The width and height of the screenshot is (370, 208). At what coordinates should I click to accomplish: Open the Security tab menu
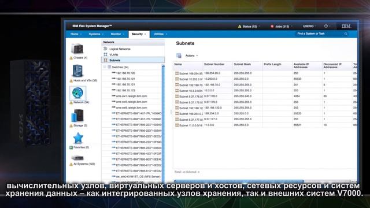pyautogui.click(x=139, y=34)
